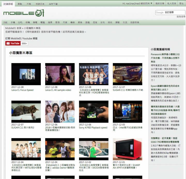This screenshot has width=186, height=179.
Task: Click Sony A7RIII Playback speed title
Action: pos(93,128)
